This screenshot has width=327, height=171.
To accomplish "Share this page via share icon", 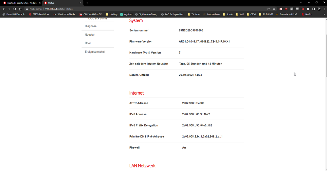I will pos(268,9).
